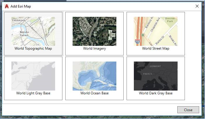Click the AutoCAD logo icon in title bar
205x119 pixels.
pyautogui.click(x=6, y=6)
